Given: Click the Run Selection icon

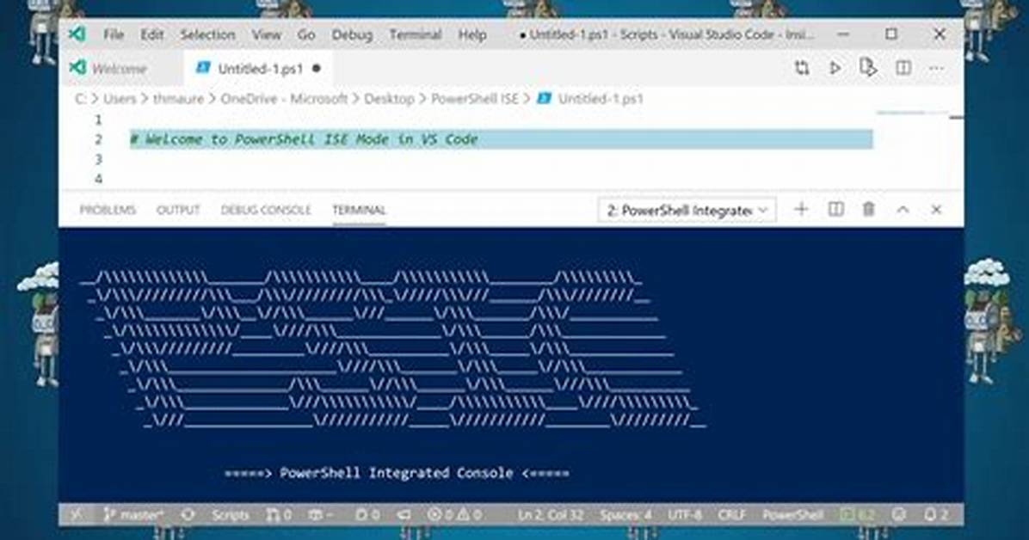Looking at the screenshot, I should (x=868, y=68).
